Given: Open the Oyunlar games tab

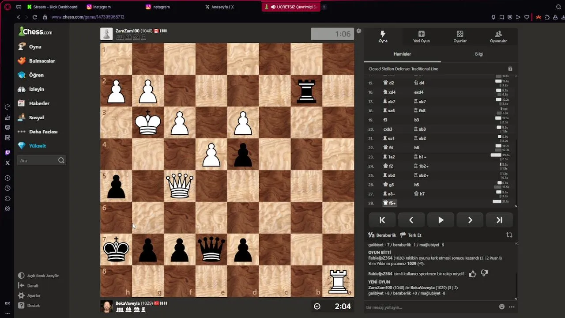Looking at the screenshot, I should [460, 37].
